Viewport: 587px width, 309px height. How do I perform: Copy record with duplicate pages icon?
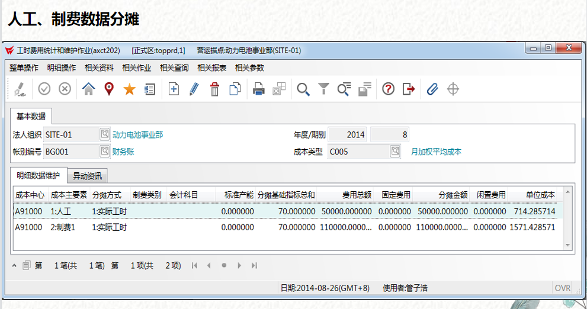coord(235,89)
